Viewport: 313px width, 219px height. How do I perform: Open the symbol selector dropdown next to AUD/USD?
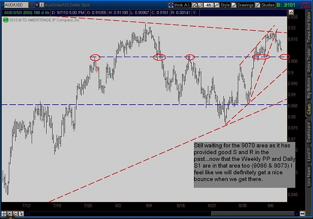pos(32,5)
